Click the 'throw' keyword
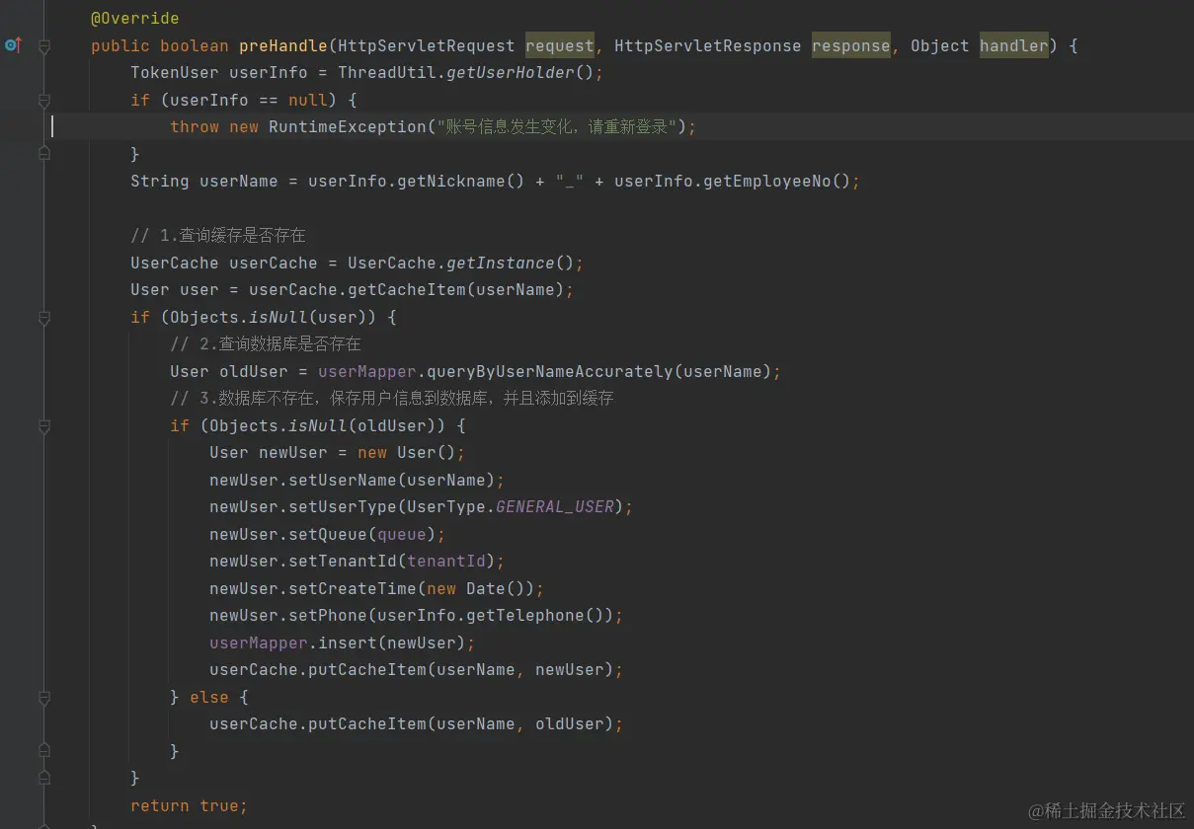This screenshot has height=829, width=1194. [x=195, y=127]
